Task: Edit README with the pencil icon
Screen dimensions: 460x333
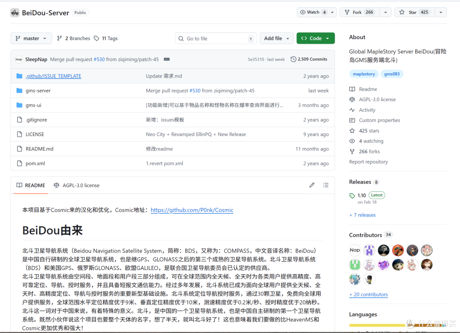Action: 312,185
